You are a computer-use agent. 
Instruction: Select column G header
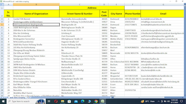pyautogui.click(x=163, y=4)
